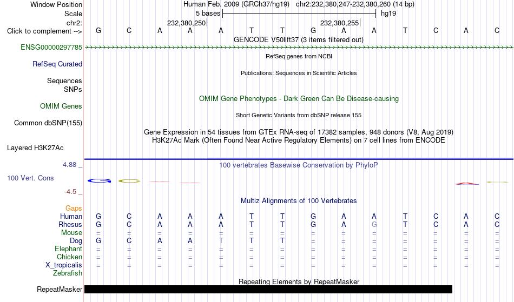514x302 pixels.
Task: Open the OMIM Genes track label
Action: (x=61, y=106)
